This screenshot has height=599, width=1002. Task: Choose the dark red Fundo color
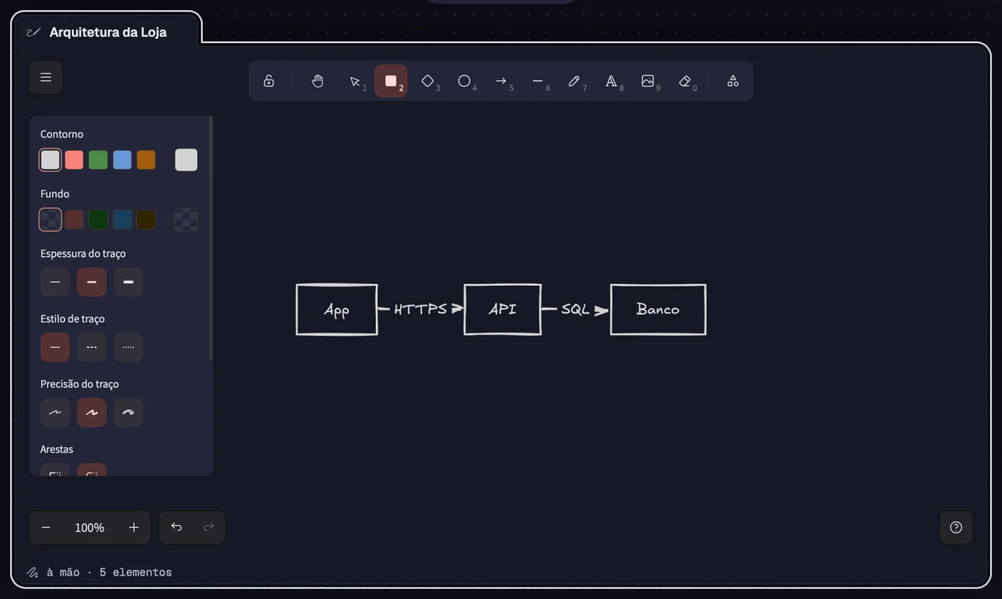[x=74, y=220]
